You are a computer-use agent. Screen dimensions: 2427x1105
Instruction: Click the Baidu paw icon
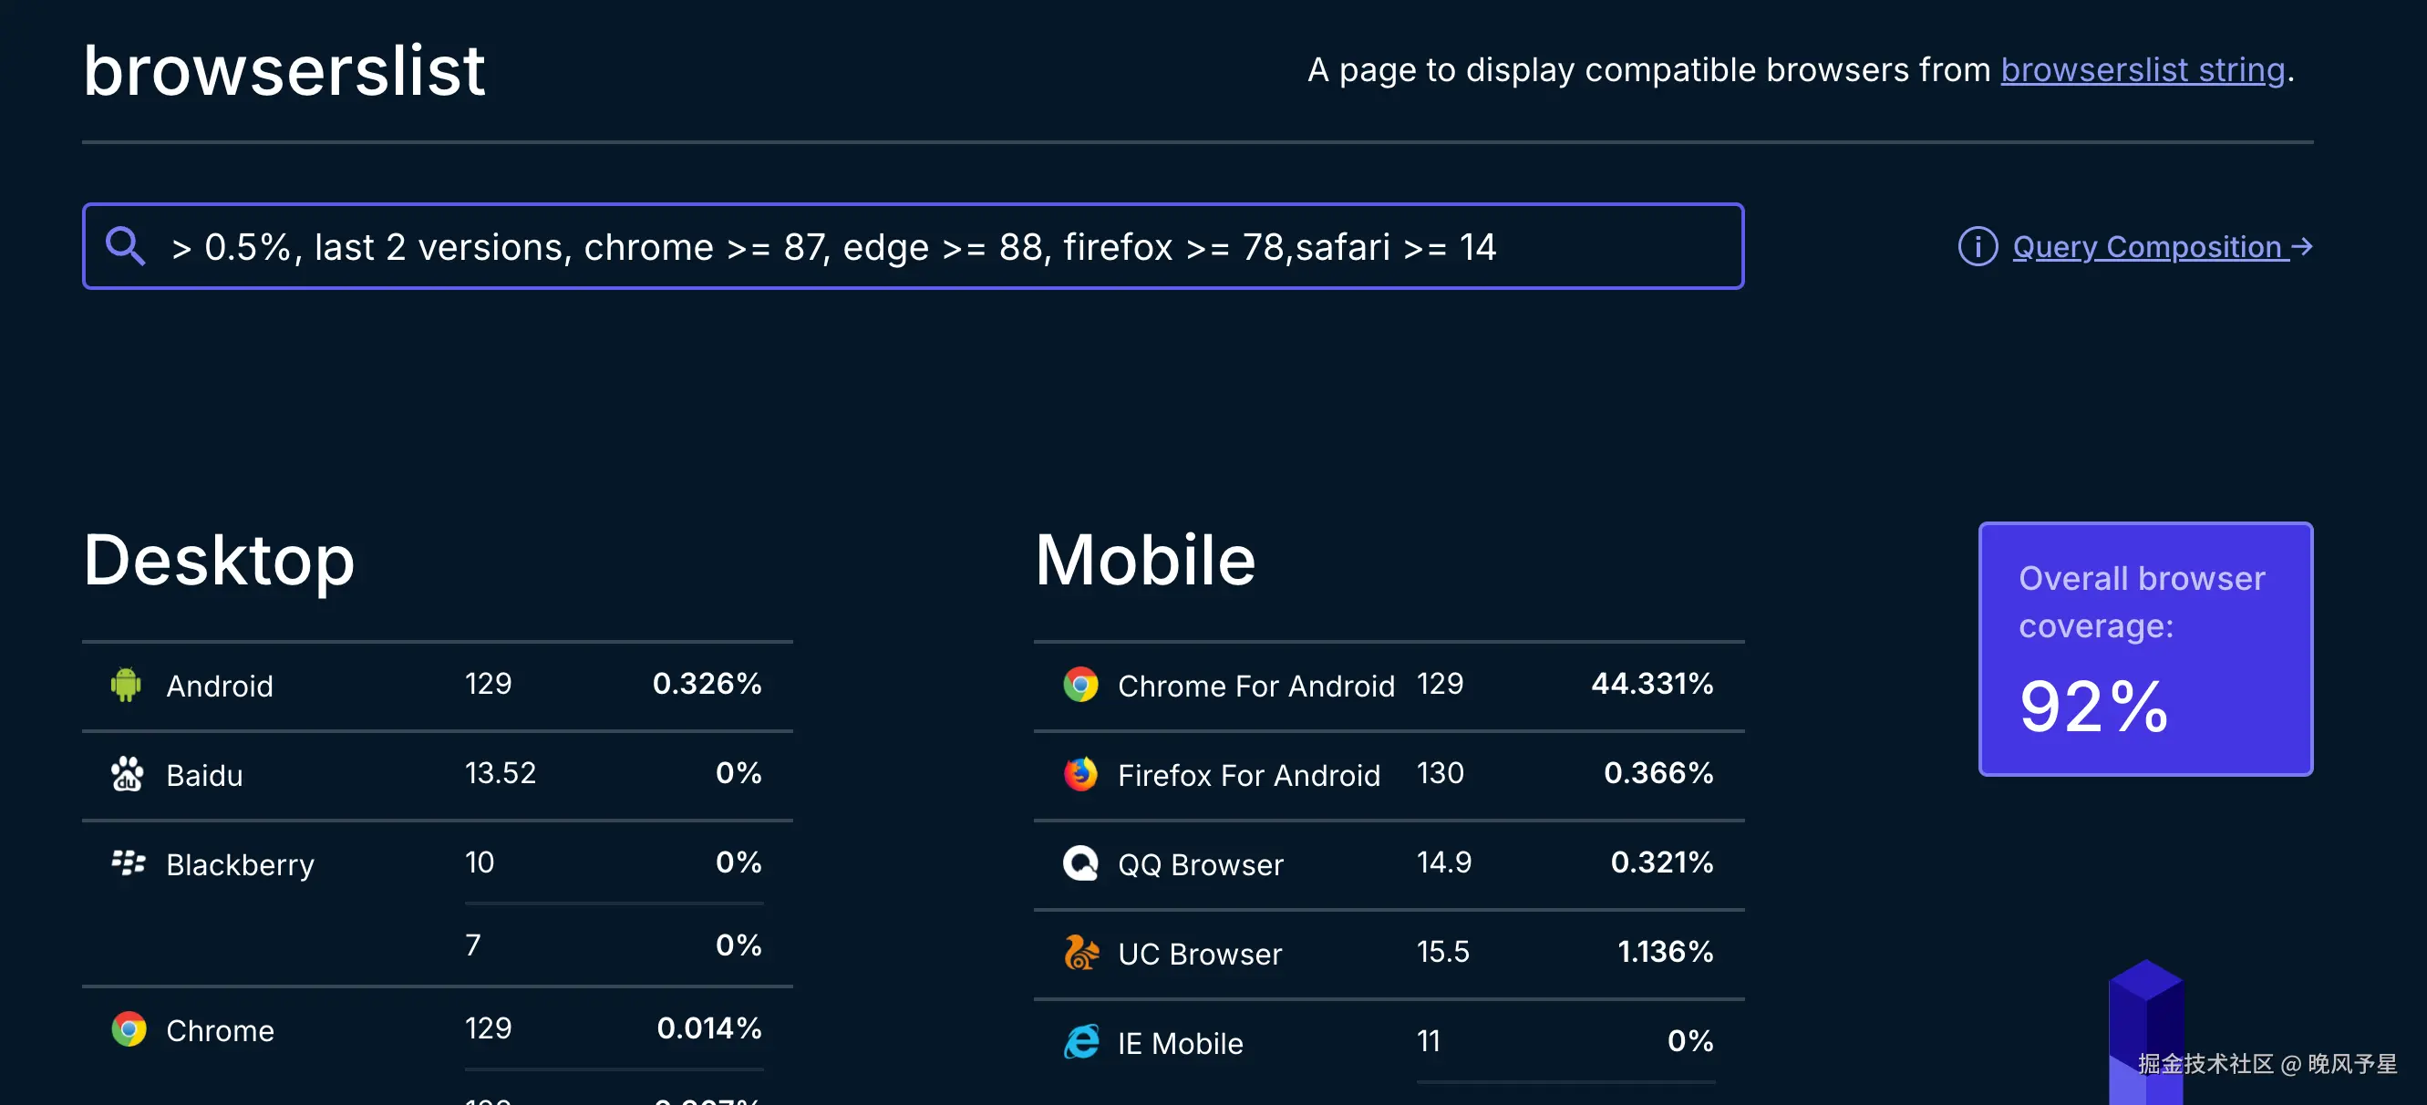pyautogui.click(x=128, y=774)
